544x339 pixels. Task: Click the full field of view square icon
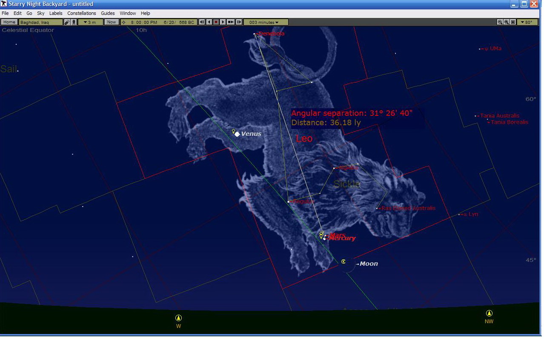tap(513, 22)
